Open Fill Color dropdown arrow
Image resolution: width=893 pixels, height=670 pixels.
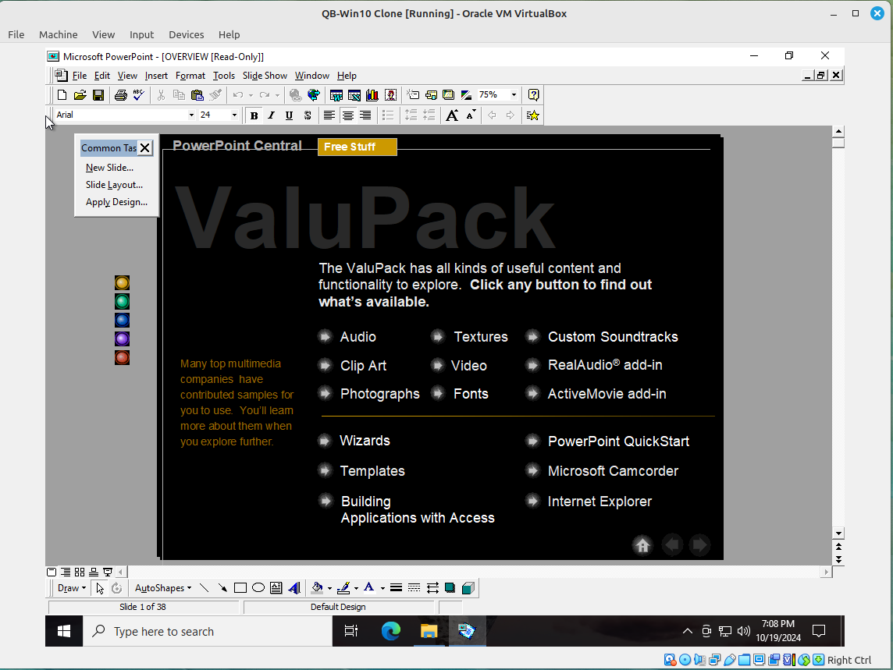point(329,588)
